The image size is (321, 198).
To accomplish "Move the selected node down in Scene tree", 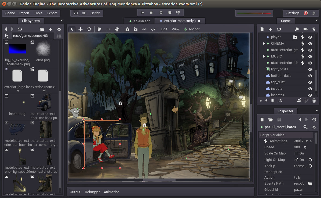I will click(x=266, y=100).
